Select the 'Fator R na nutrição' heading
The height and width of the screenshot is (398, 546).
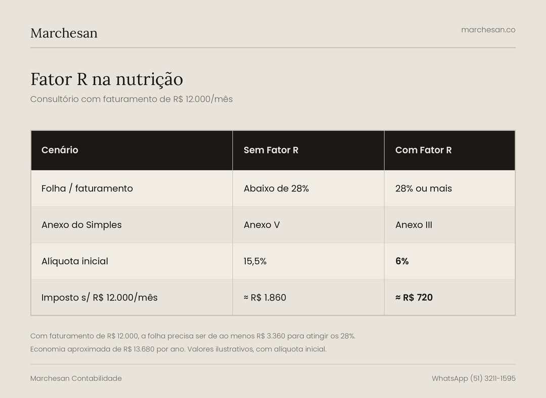click(107, 79)
